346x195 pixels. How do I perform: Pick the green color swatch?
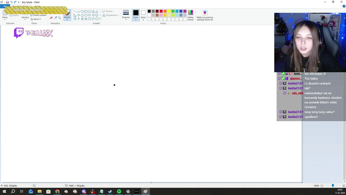pos(173,11)
